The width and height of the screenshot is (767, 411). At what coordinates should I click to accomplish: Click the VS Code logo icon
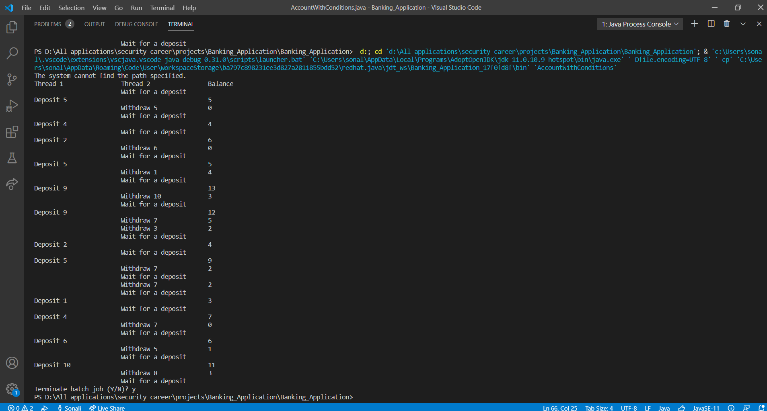9,8
